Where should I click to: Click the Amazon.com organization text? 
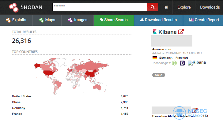(161, 49)
